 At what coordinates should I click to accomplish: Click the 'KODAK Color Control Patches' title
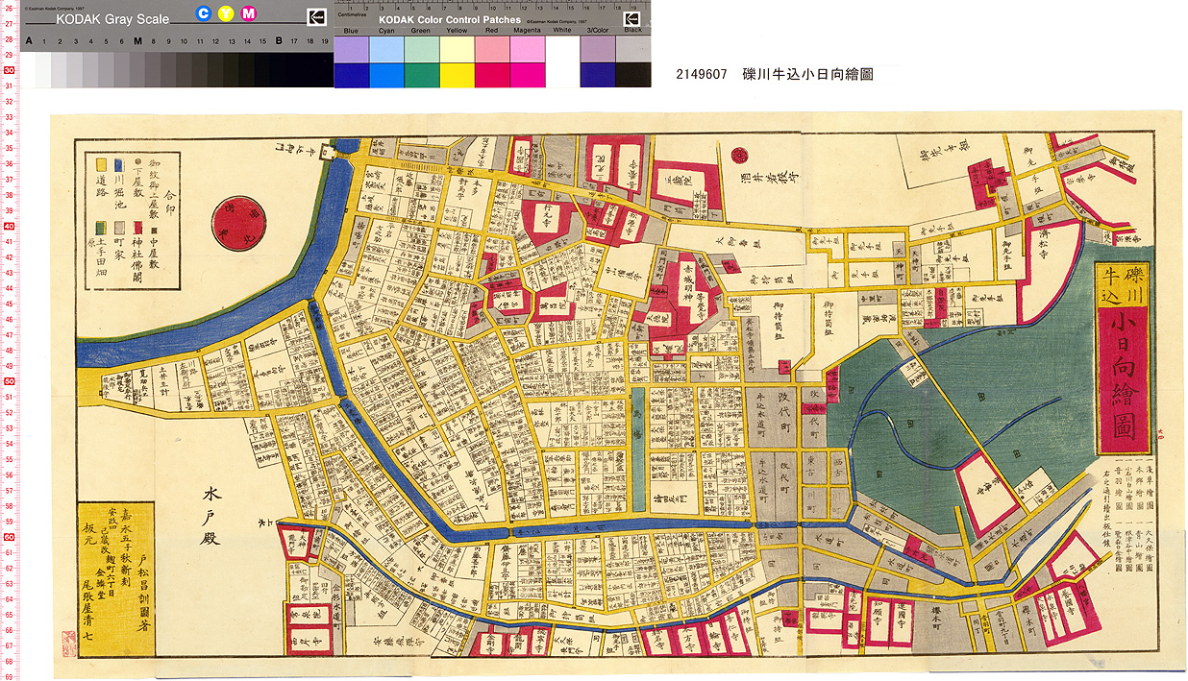[x=450, y=20]
